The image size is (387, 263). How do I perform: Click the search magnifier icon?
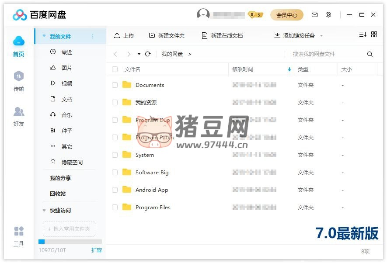click(370, 54)
